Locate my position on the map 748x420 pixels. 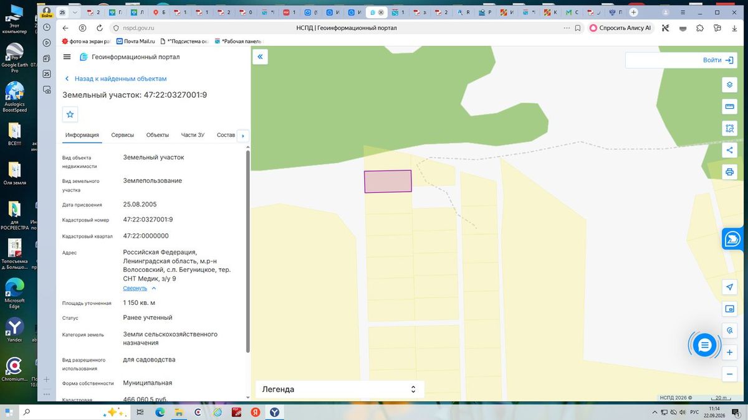tap(729, 287)
